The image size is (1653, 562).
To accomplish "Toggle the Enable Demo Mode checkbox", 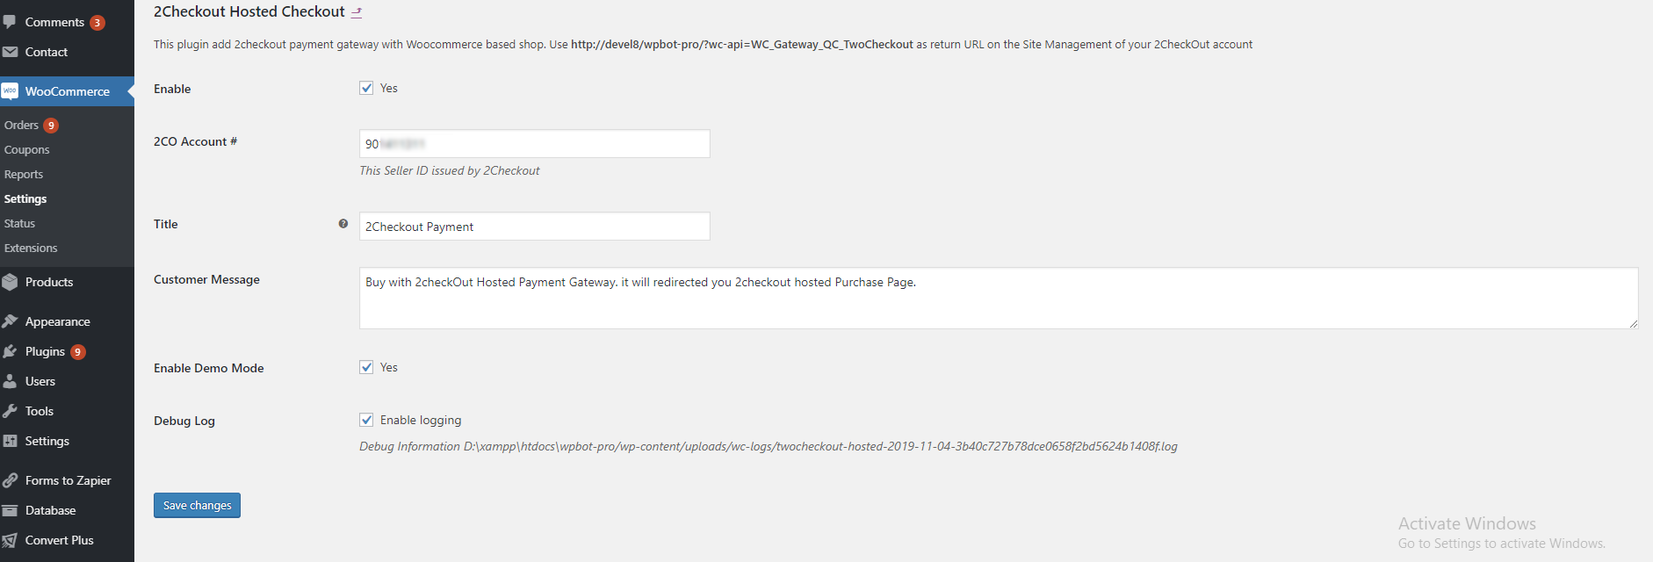I will tap(366, 367).
